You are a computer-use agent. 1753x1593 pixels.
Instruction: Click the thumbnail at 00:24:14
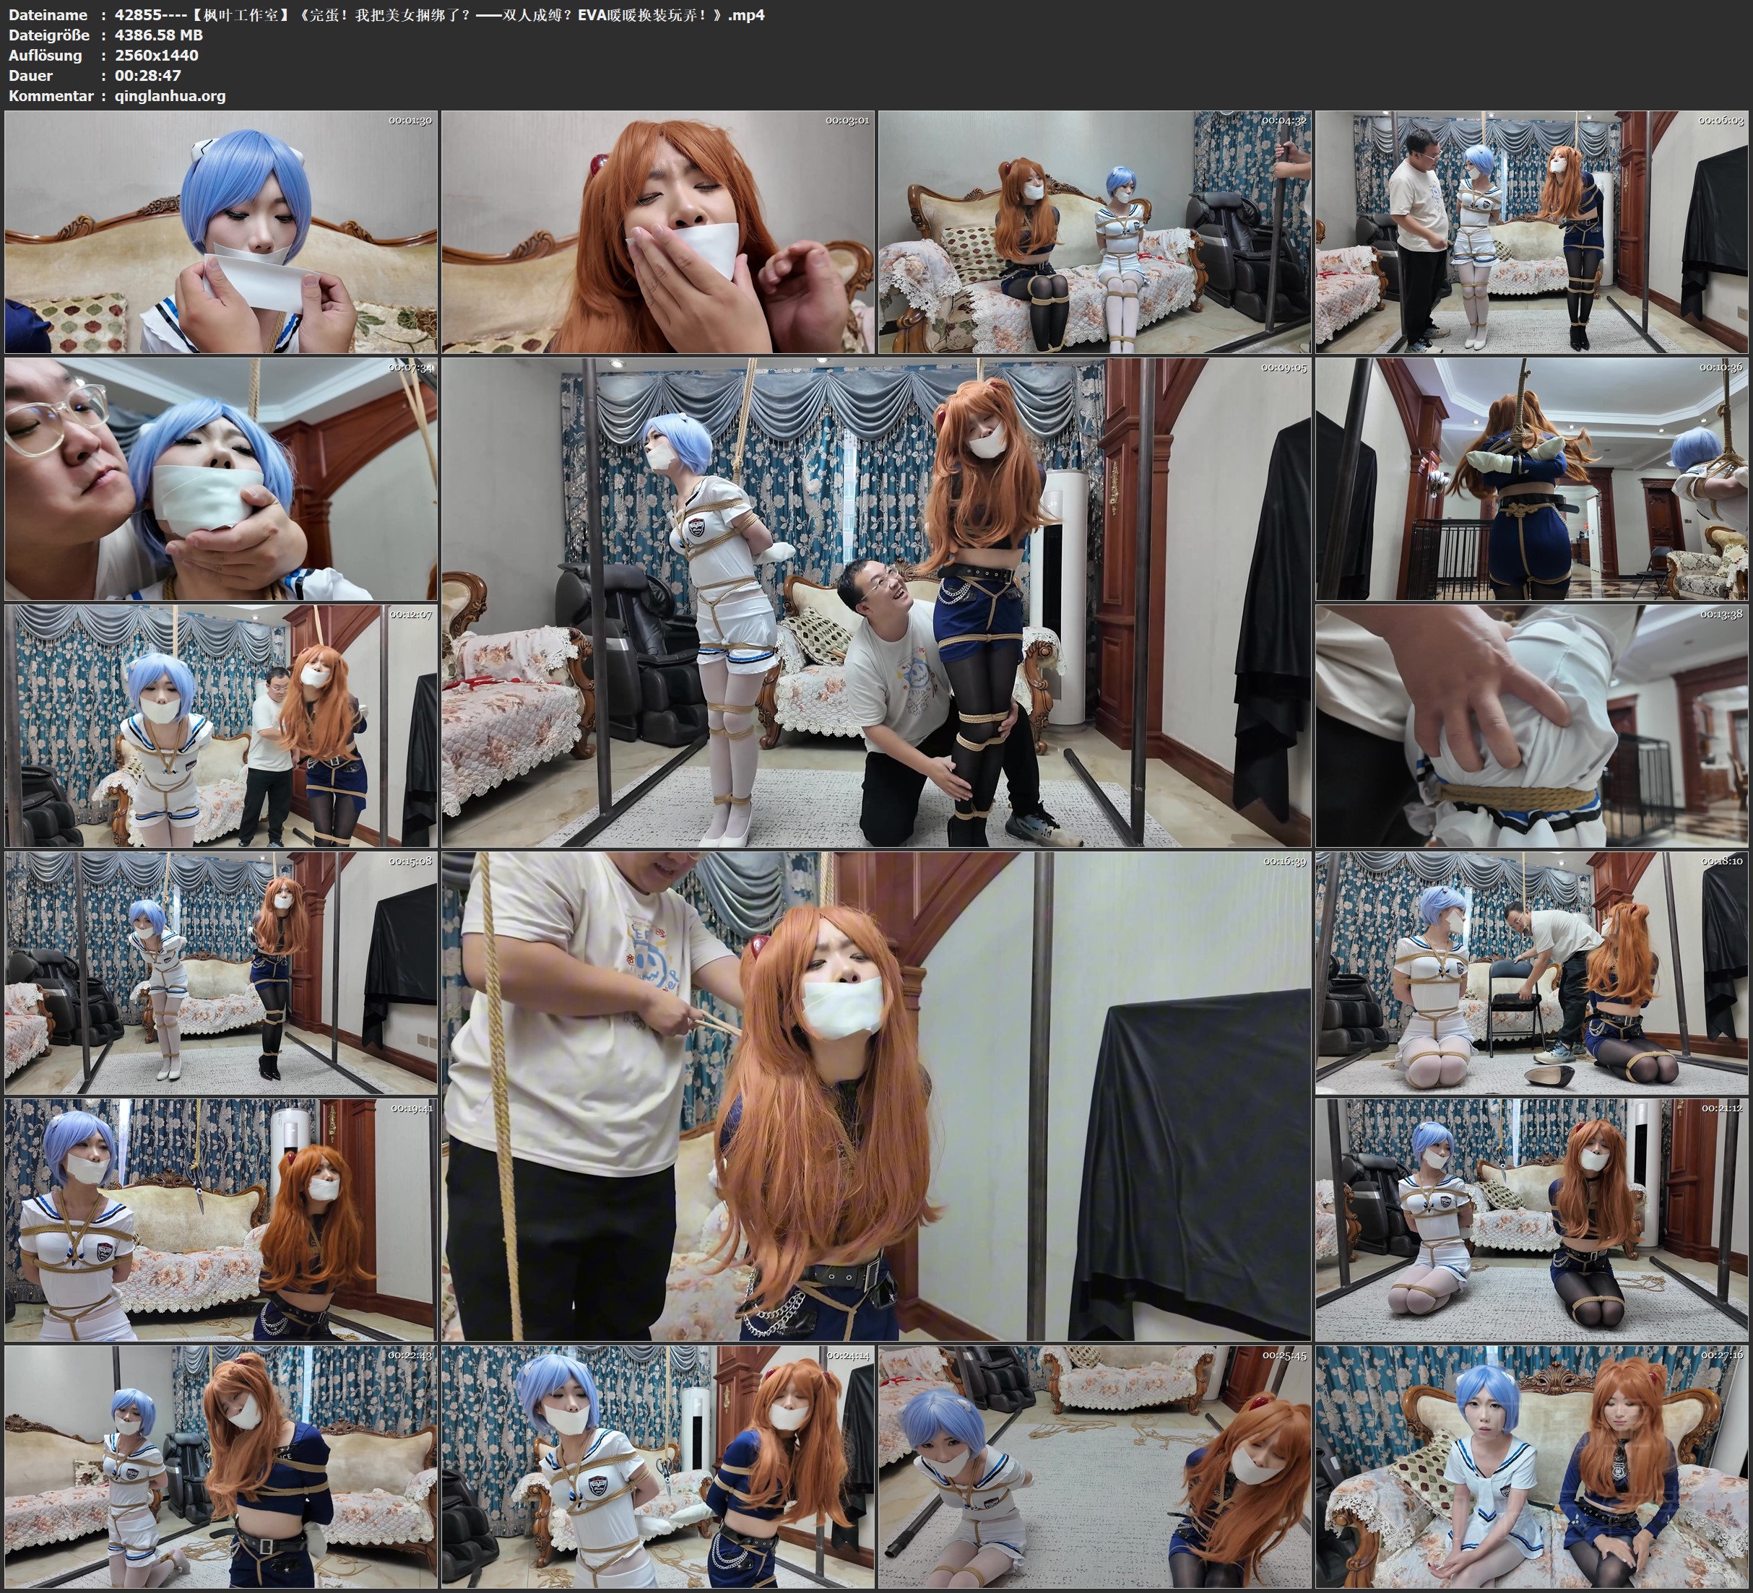658,1467
